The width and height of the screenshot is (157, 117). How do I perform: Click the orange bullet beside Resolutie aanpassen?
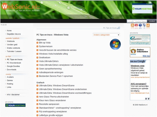[37, 104]
